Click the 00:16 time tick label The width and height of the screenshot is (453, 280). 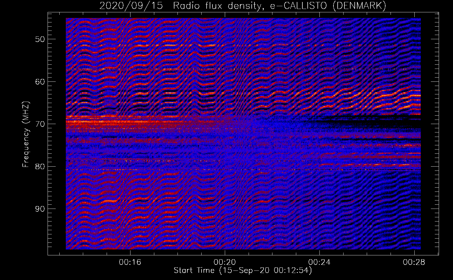pyautogui.click(x=130, y=262)
